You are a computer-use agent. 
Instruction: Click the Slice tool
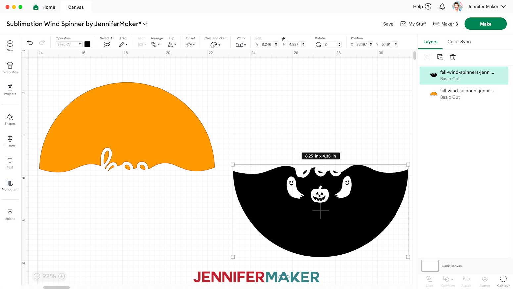(x=429, y=281)
